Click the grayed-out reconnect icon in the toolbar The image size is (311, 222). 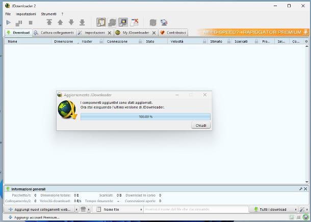click(x=153, y=22)
